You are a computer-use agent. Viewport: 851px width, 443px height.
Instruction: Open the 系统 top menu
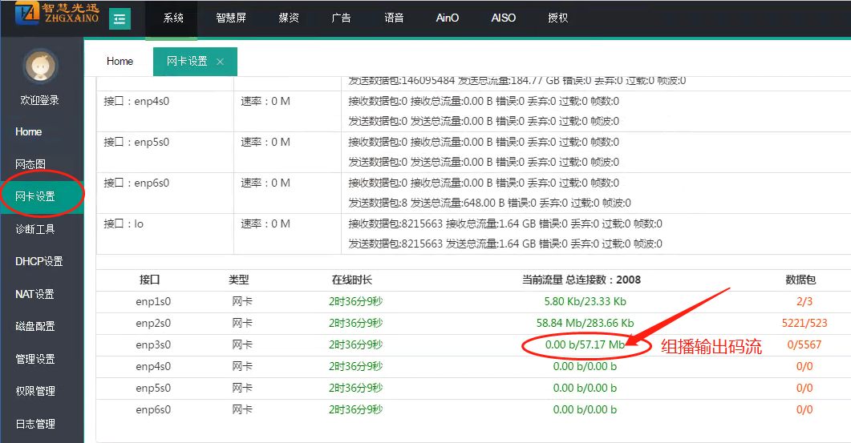[173, 18]
